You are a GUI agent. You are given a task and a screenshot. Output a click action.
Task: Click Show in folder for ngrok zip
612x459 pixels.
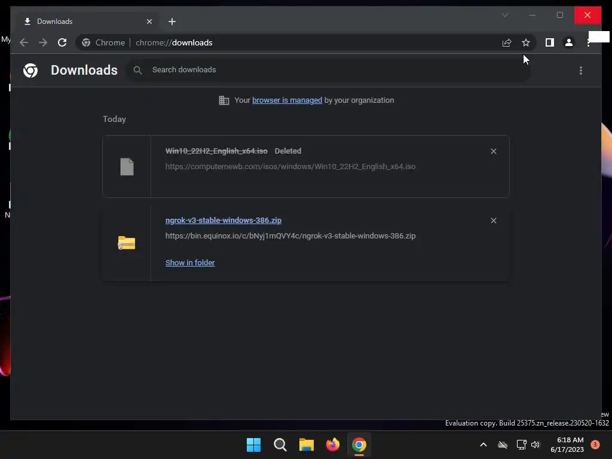190,263
